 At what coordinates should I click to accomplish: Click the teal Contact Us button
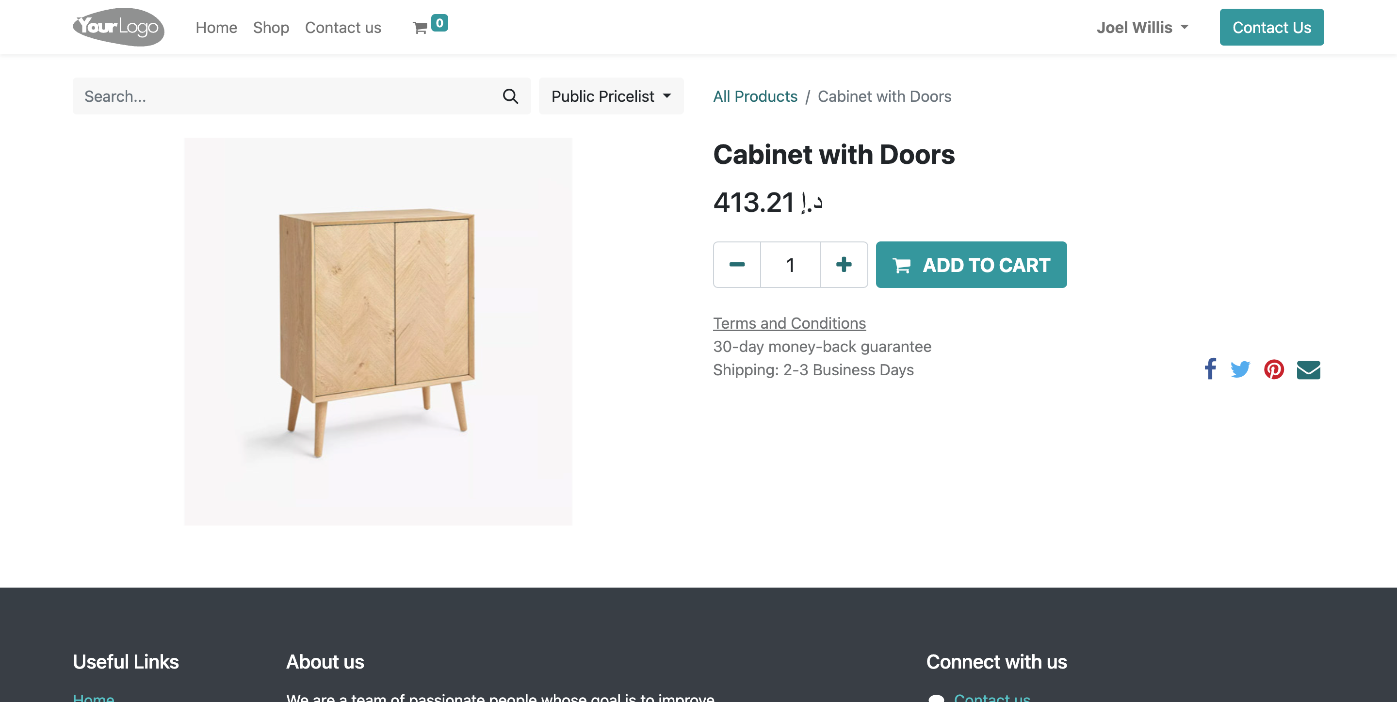point(1272,27)
